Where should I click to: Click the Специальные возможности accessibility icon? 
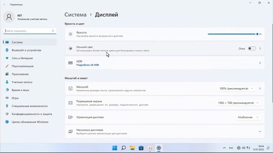[x=7, y=106]
